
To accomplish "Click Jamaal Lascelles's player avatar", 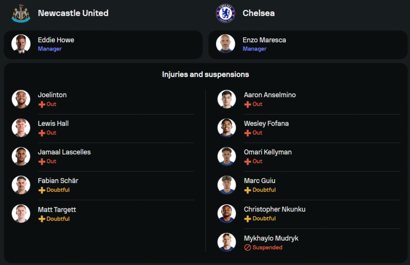I will pyautogui.click(x=21, y=156).
